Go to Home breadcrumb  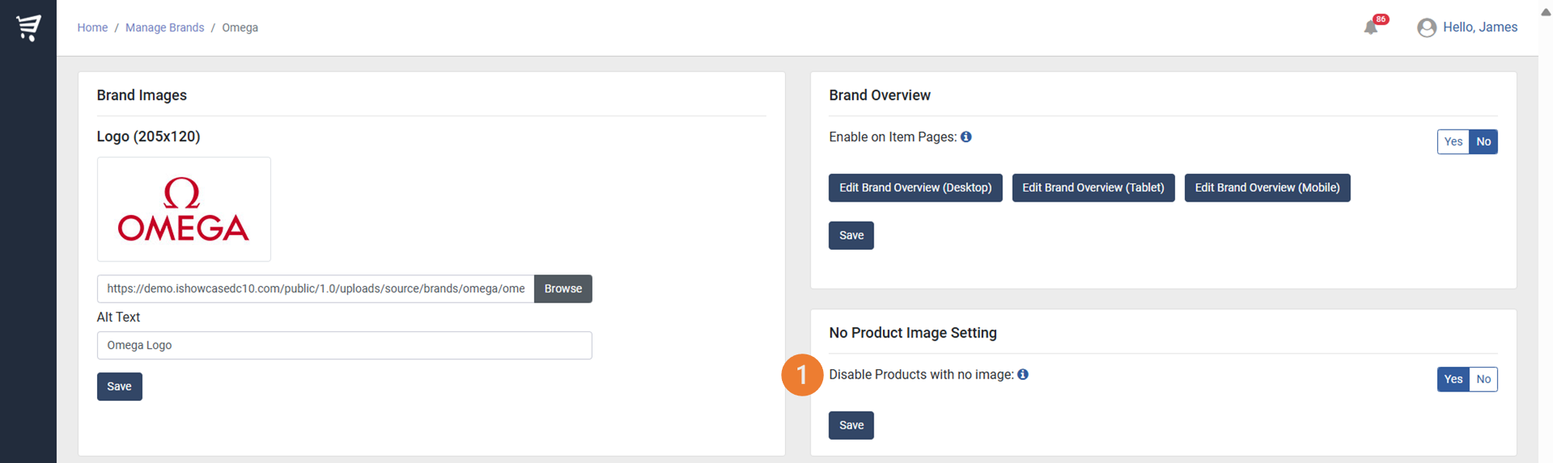coord(92,27)
